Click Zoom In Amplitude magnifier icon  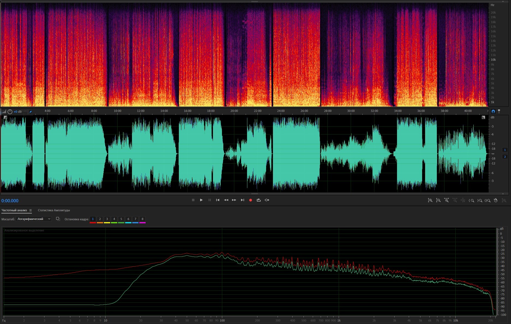click(x=430, y=200)
